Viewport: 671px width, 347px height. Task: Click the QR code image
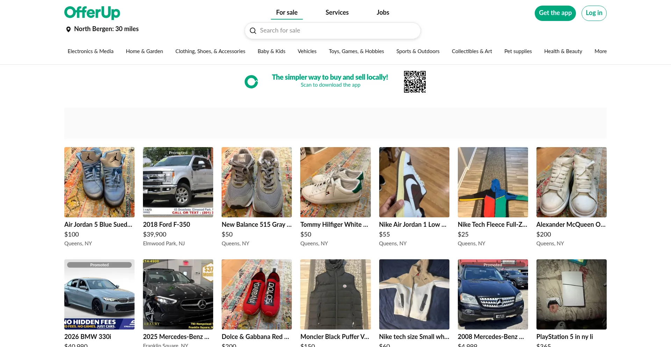tap(415, 82)
